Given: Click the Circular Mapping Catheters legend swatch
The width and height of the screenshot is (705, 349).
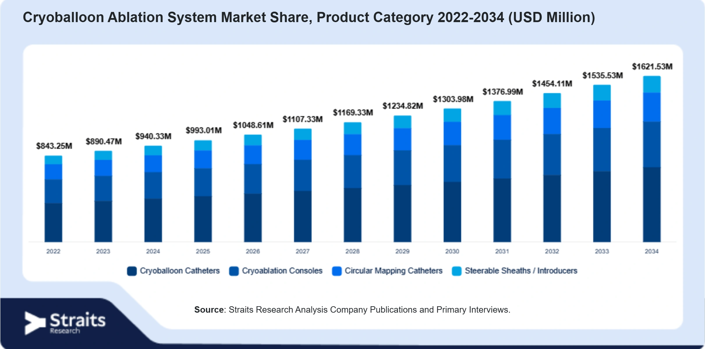Looking at the screenshot, I should [x=337, y=271].
